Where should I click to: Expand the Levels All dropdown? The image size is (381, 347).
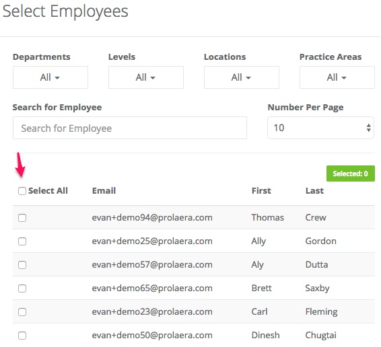tap(146, 77)
